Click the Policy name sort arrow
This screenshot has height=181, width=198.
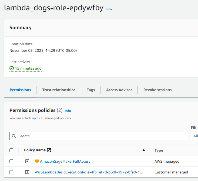144,150
